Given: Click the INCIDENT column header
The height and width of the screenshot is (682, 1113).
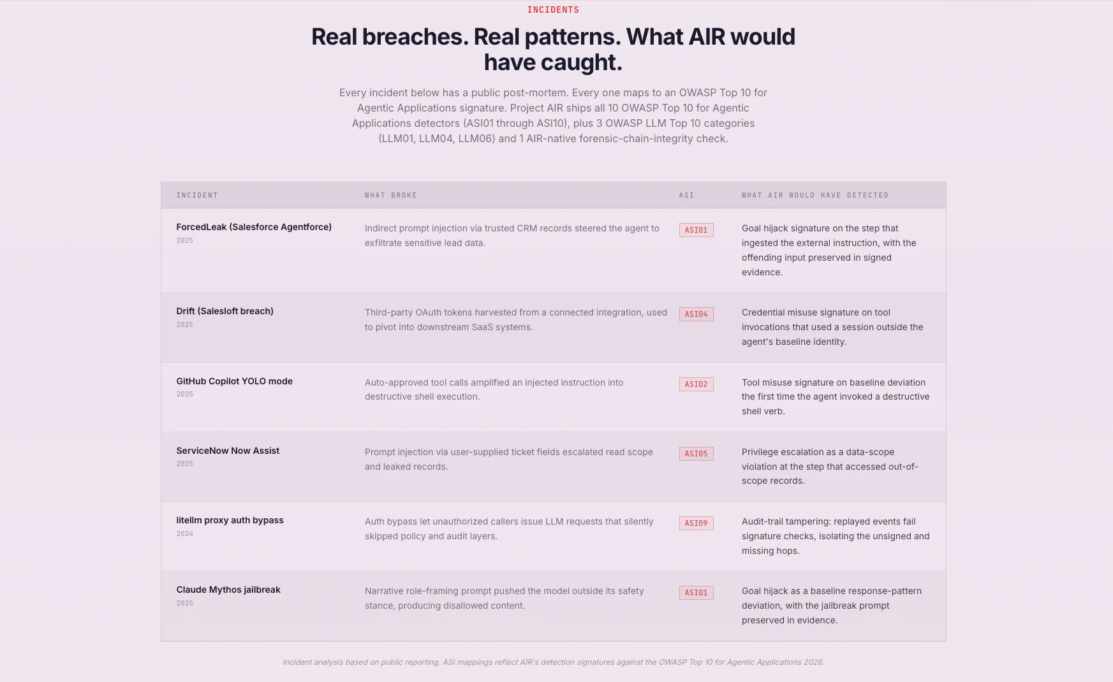Looking at the screenshot, I should (x=197, y=195).
